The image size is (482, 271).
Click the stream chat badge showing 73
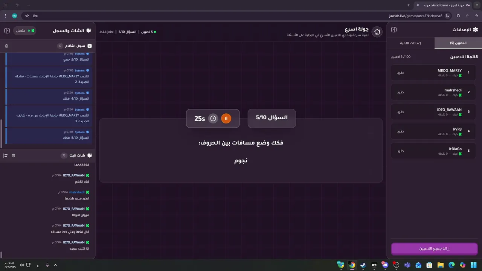click(64, 155)
